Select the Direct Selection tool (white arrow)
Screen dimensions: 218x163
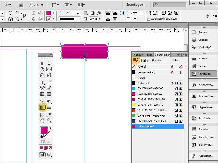click(49, 64)
